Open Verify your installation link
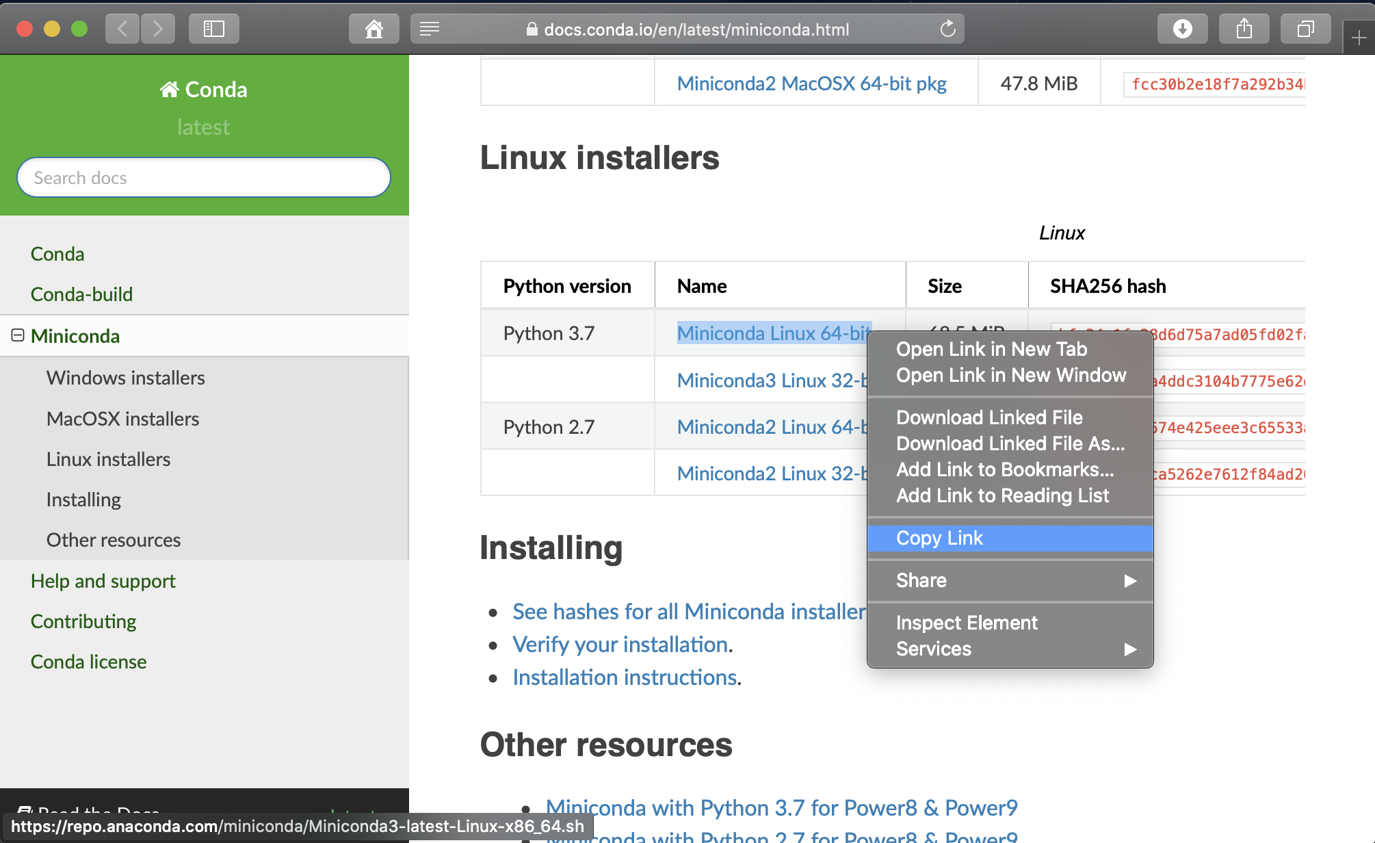1375x843 pixels. coord(620,645)
